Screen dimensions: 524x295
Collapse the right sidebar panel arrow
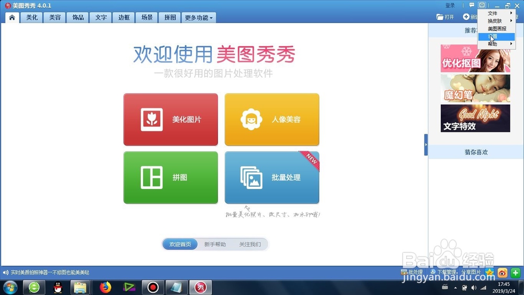coord(425,145)
